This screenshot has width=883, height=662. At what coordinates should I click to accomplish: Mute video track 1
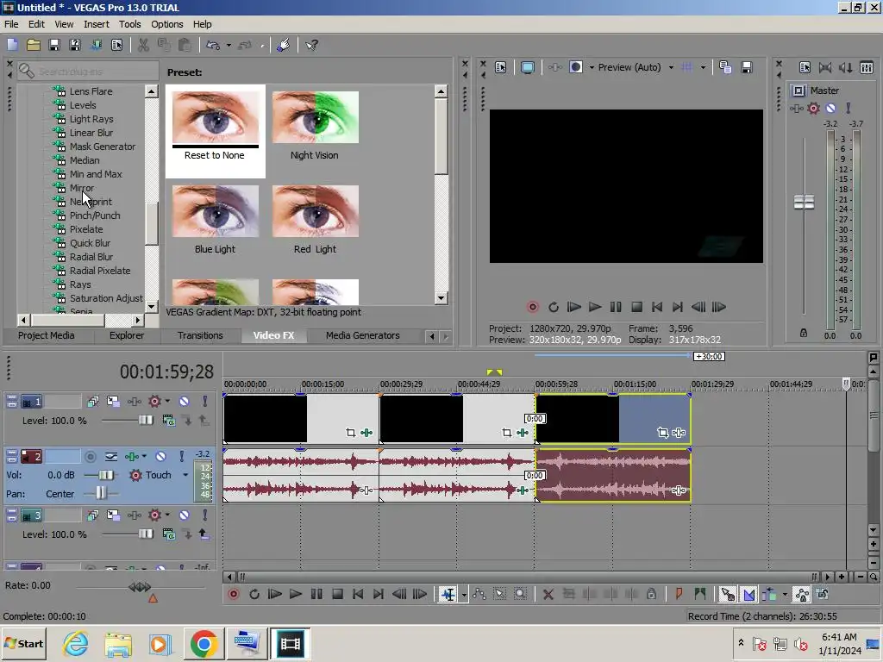185,402
